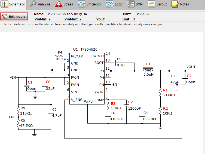Click the COMP pin label
Screen dimensions: 205x154
(x=99, y=100)
